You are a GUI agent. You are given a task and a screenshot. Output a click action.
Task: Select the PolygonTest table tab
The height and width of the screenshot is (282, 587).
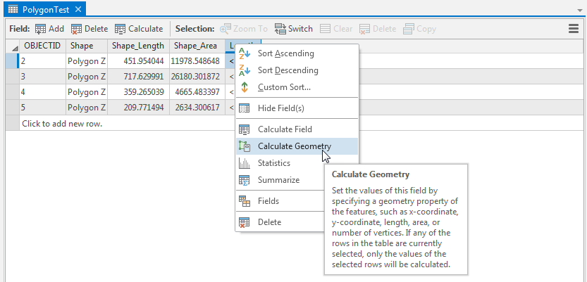click(x=45, y=10)
